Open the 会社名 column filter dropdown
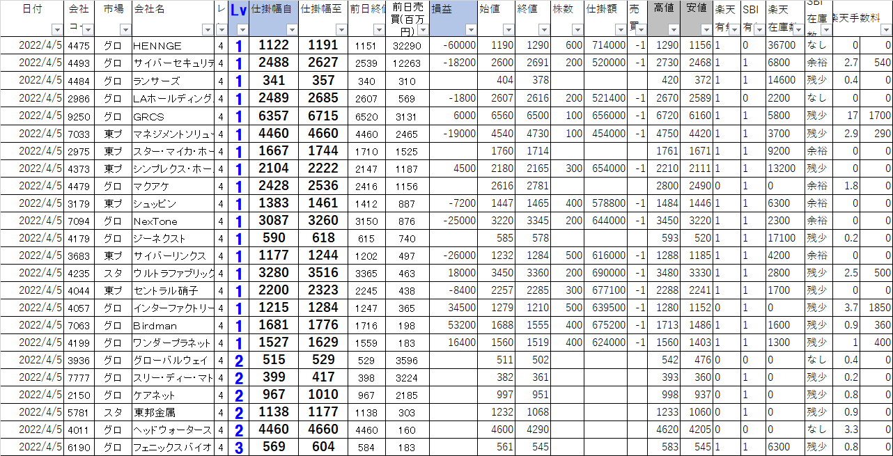This screenshot has width=893, height=456. pyautogui.click(x=207, y=30)
